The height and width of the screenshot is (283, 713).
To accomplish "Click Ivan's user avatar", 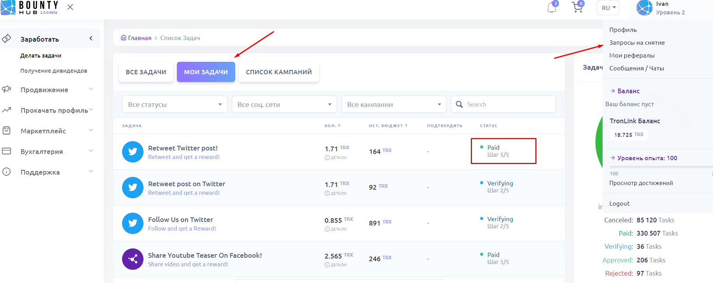I will 644,8.
